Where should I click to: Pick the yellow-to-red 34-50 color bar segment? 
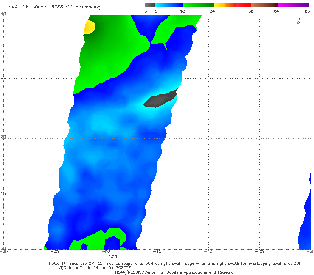tap(233, 5)
